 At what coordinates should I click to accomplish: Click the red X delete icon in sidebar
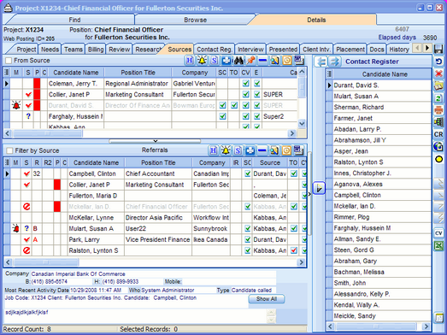click(x=438, y=73)
